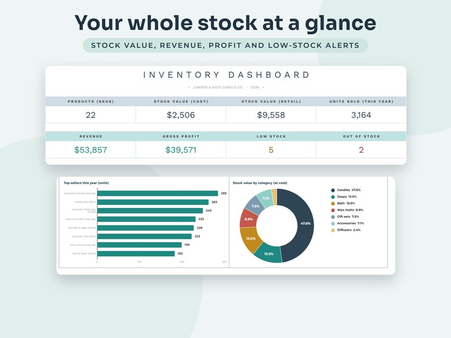The width and height of the screenshot is (451, 338).
Task: Select the 'REVENUE' header cell
Action: pyautogui.click(x=91, y=136)
